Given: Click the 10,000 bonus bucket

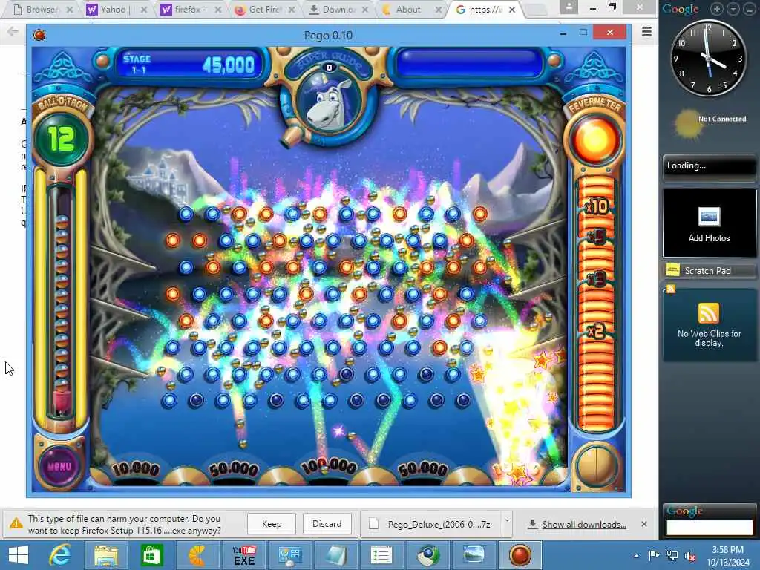Looking at the screenshot, I should coord(136,469).
